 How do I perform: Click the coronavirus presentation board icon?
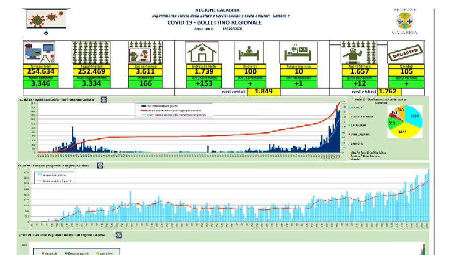[x=46, y=21]
